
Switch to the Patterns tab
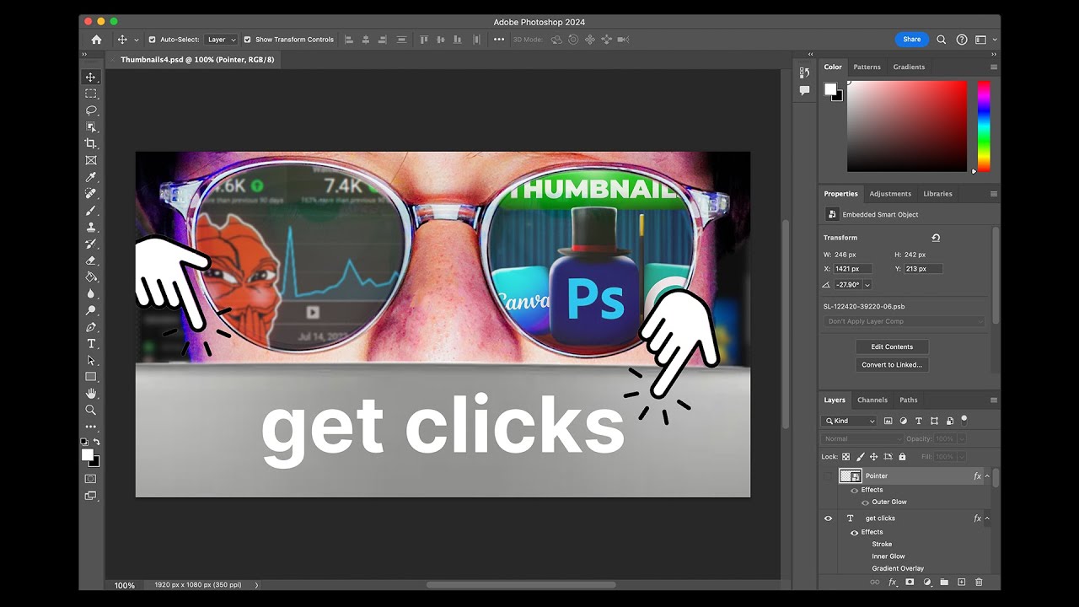[867, 67]
